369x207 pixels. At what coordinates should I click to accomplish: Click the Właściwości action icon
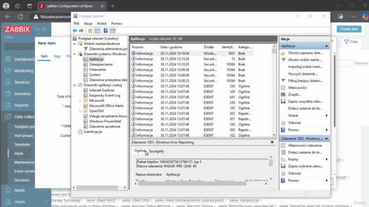click(283, 87)
